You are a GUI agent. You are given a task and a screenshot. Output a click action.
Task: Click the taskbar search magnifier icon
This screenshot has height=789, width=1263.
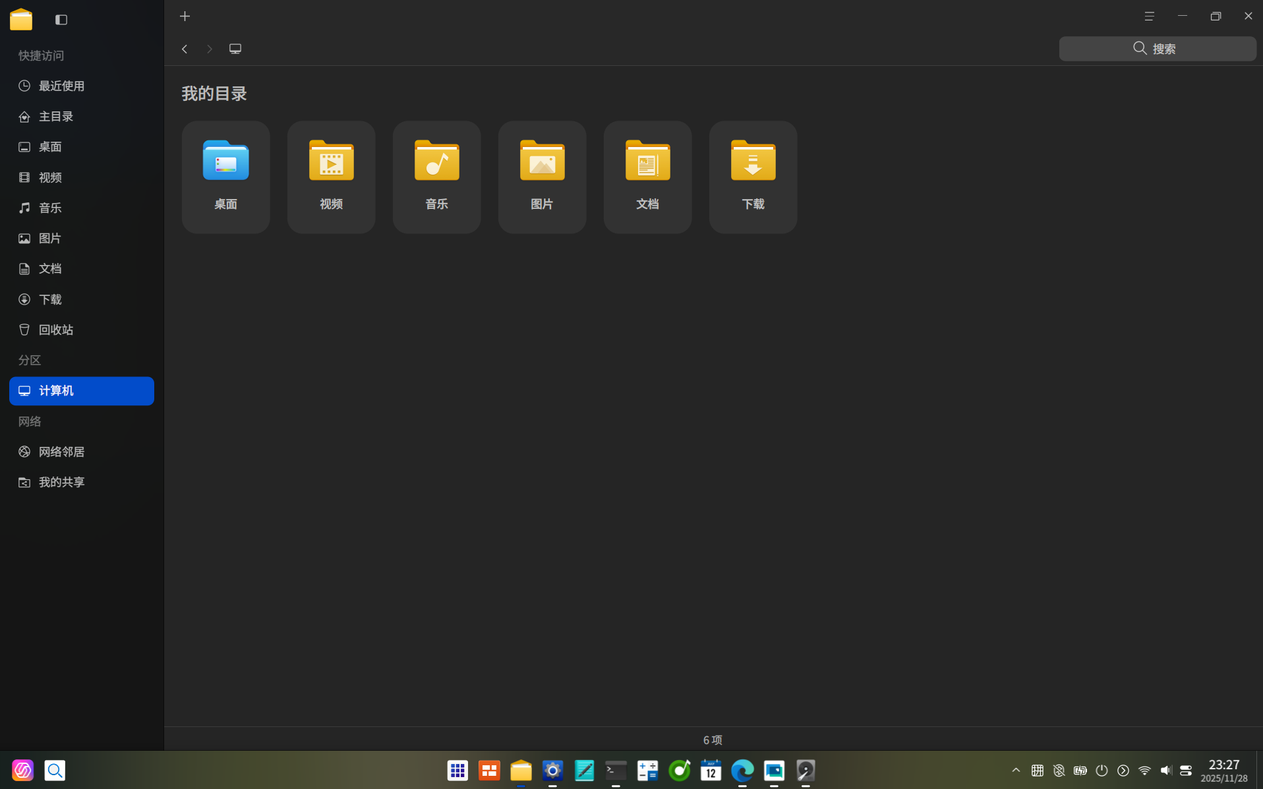(x=55, y=770)
